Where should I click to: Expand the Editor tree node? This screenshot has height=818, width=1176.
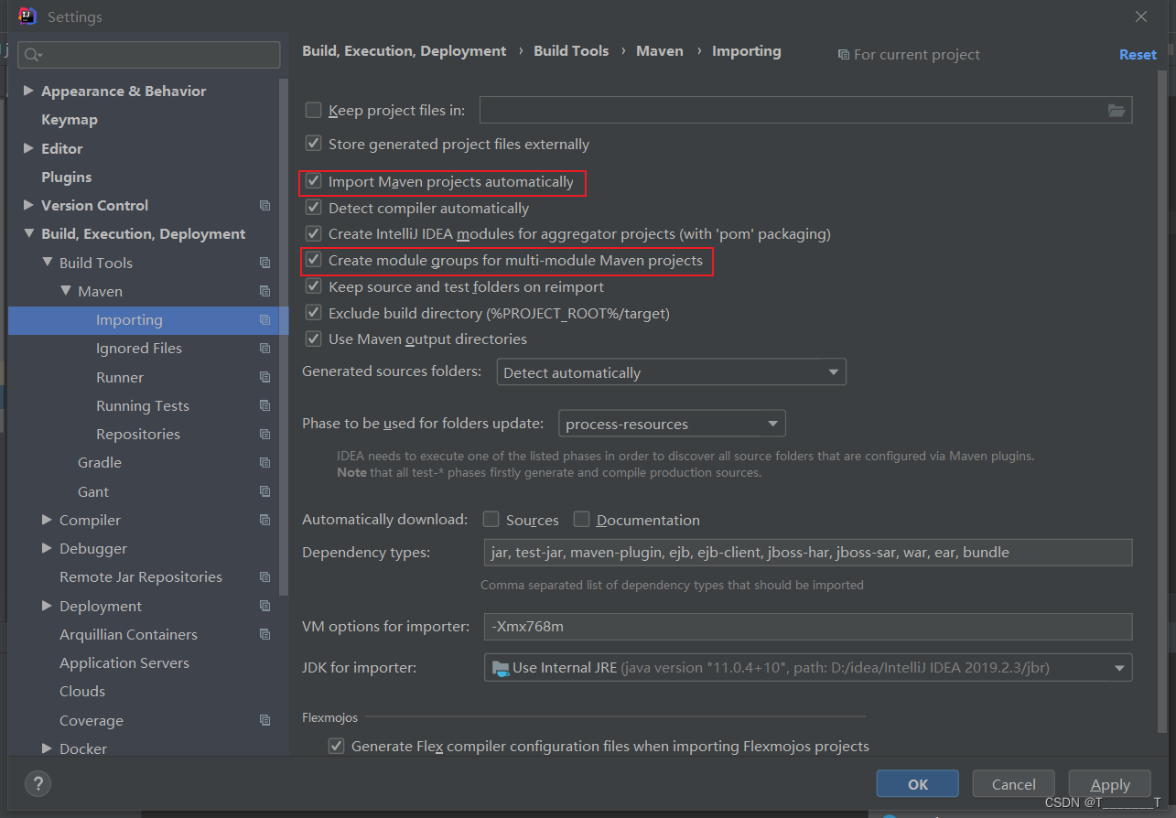click(28, 148)
